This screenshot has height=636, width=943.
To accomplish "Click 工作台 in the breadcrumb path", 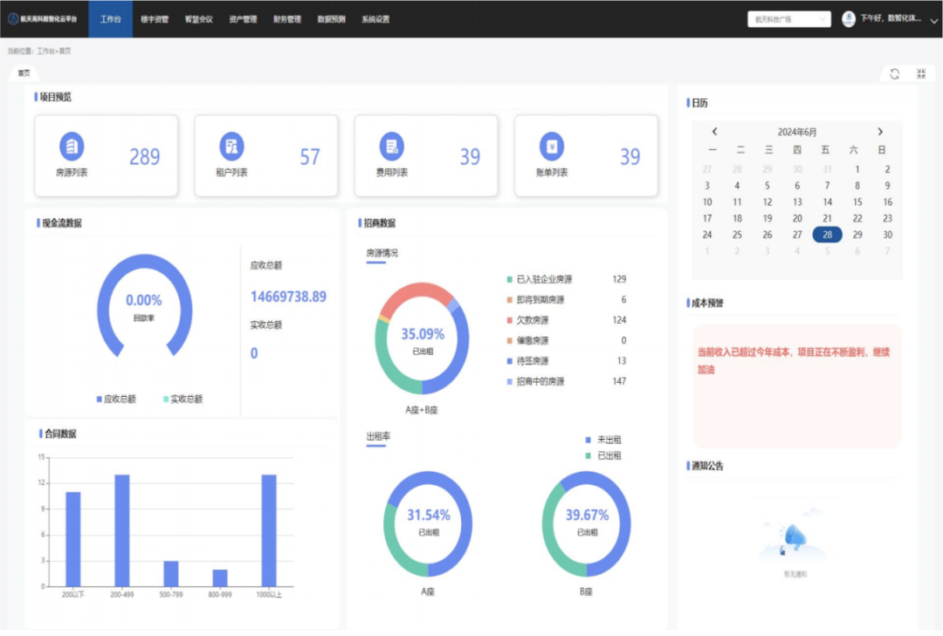I will [45, 51].
